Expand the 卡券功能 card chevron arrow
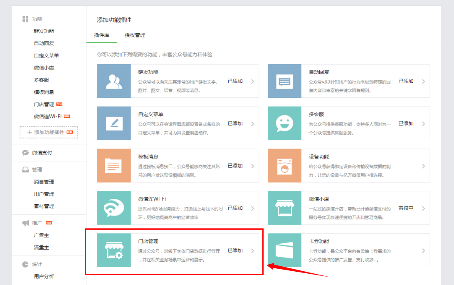454x285 pixels. click(x=423, y=250)
